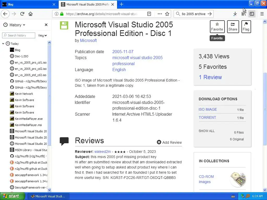Open en_vs_2005_pro_cd2.iso history entry
Screen dimensions: 267x200
click(x=28, y=69)
